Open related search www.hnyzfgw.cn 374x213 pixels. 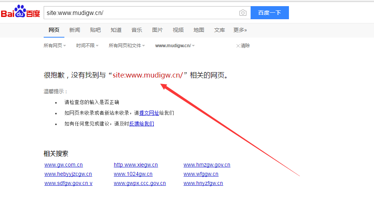coord(203,183)
